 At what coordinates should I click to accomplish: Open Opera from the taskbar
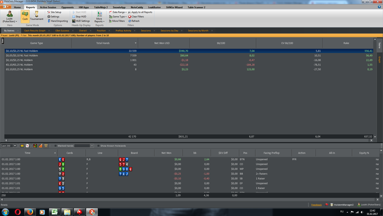click(18, 212)
